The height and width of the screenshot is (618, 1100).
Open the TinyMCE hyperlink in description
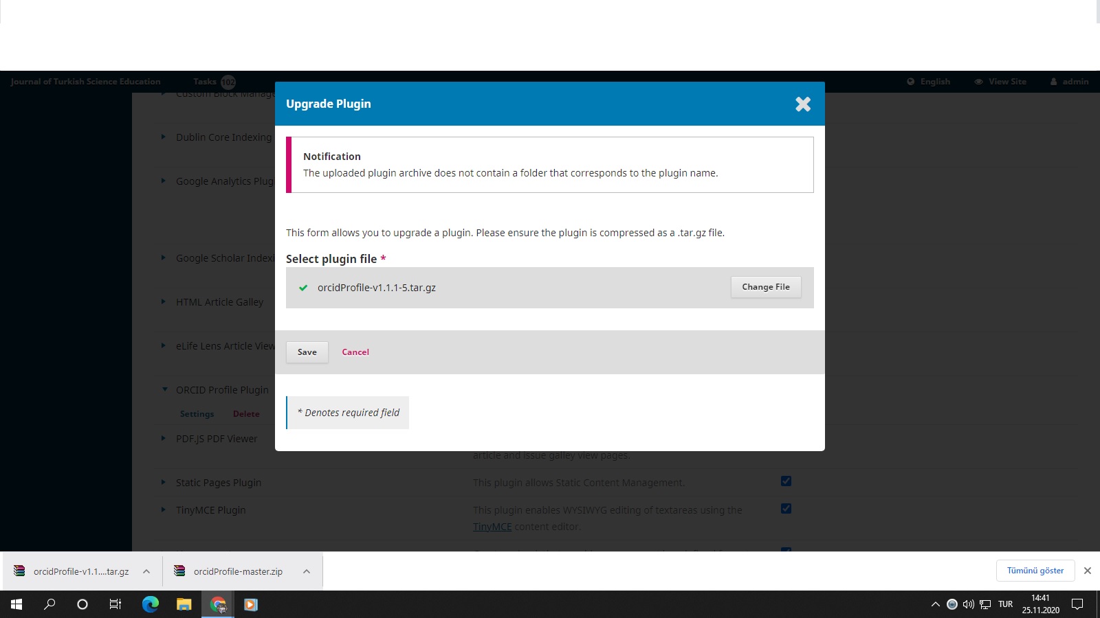click(x=492, y=527)
